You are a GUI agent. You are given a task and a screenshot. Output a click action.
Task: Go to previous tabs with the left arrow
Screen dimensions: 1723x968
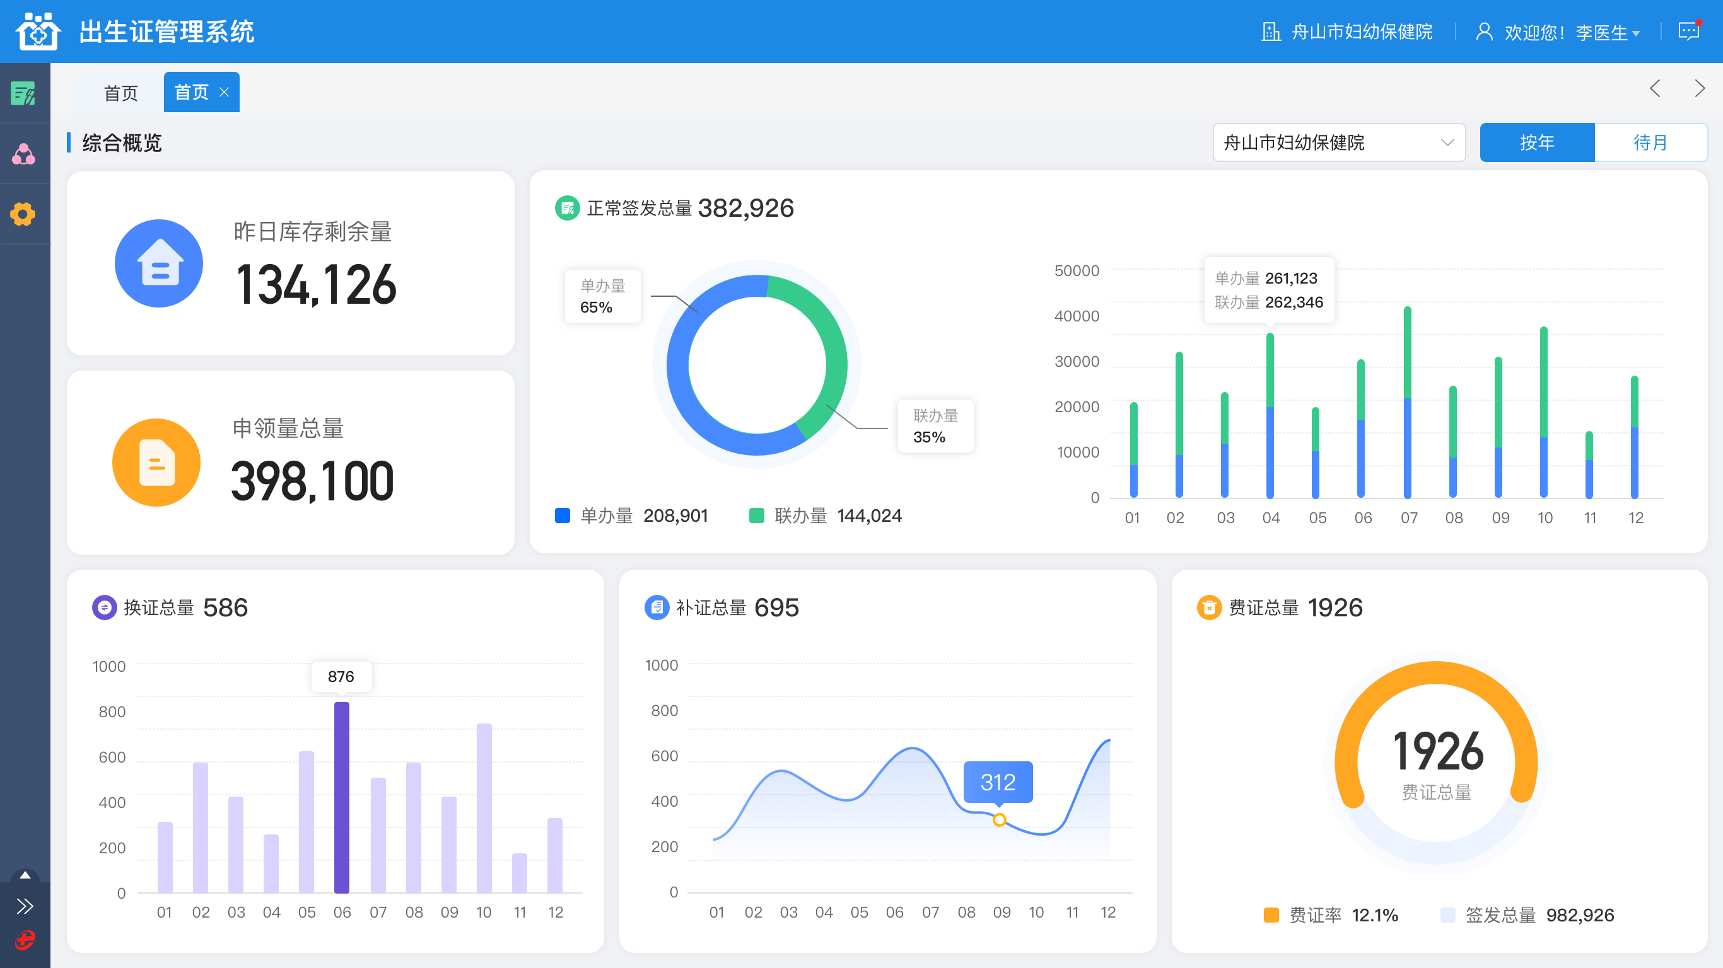[1656, 88]
